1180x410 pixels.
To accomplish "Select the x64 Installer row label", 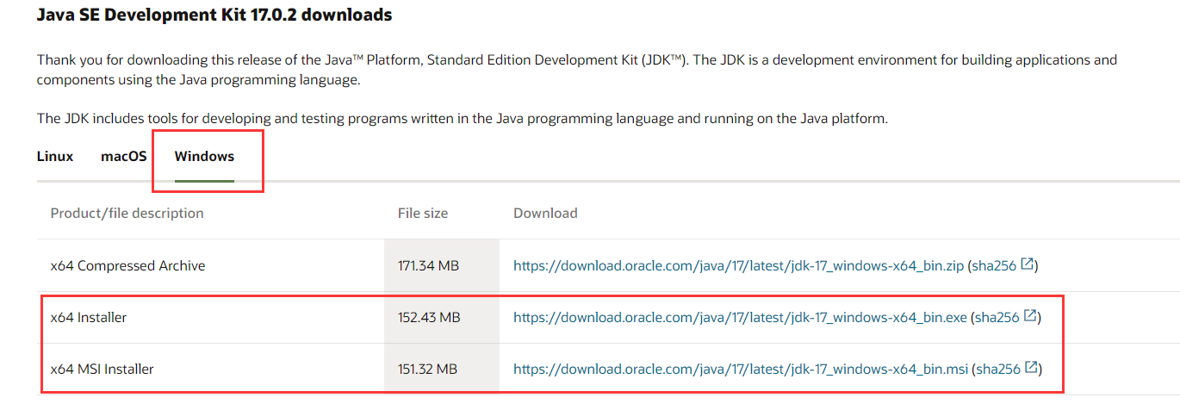I will point(89,318).
